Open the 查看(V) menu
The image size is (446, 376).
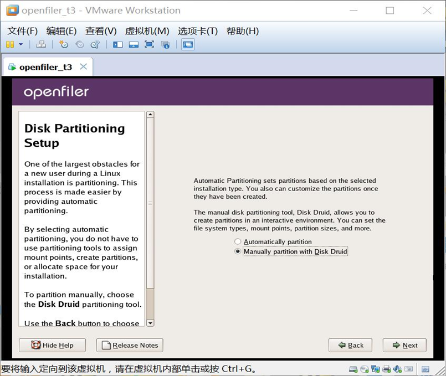coord(101,30)
